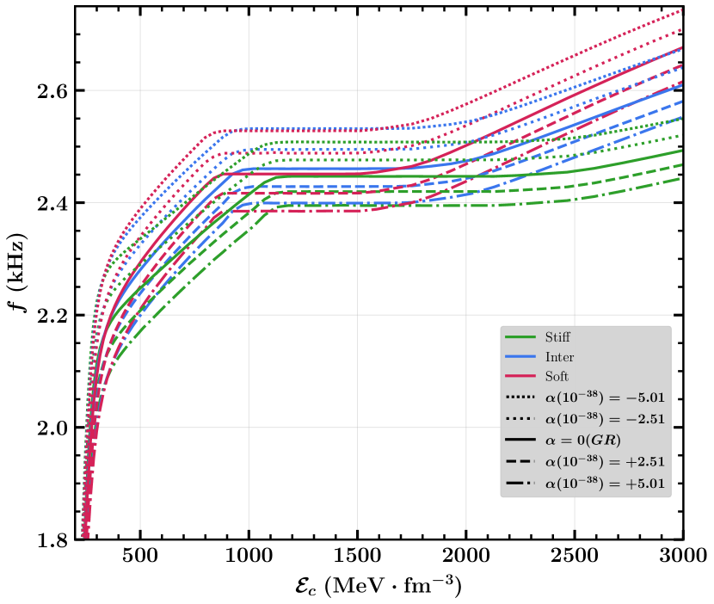Click the x-axis tick label 500
This screenshot has height=604, width=714.
140,555
